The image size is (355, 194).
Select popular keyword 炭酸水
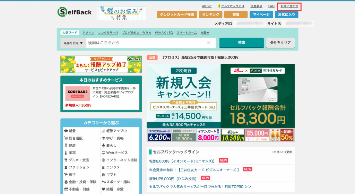pos(205,33)
